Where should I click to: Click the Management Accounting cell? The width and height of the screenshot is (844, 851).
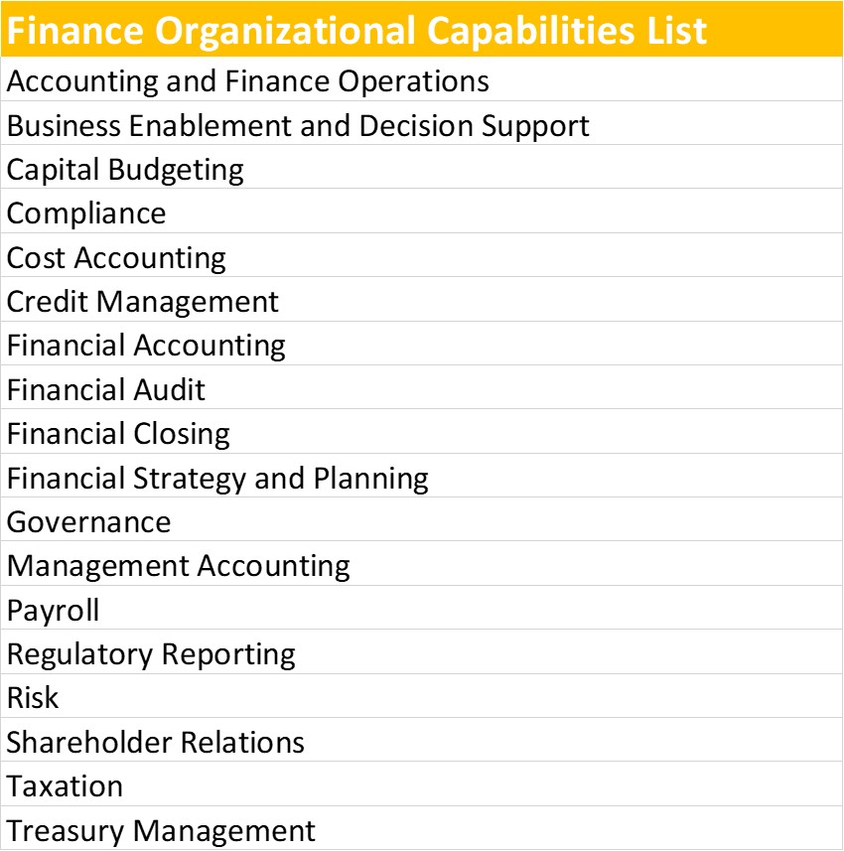(x=179, y=565)
